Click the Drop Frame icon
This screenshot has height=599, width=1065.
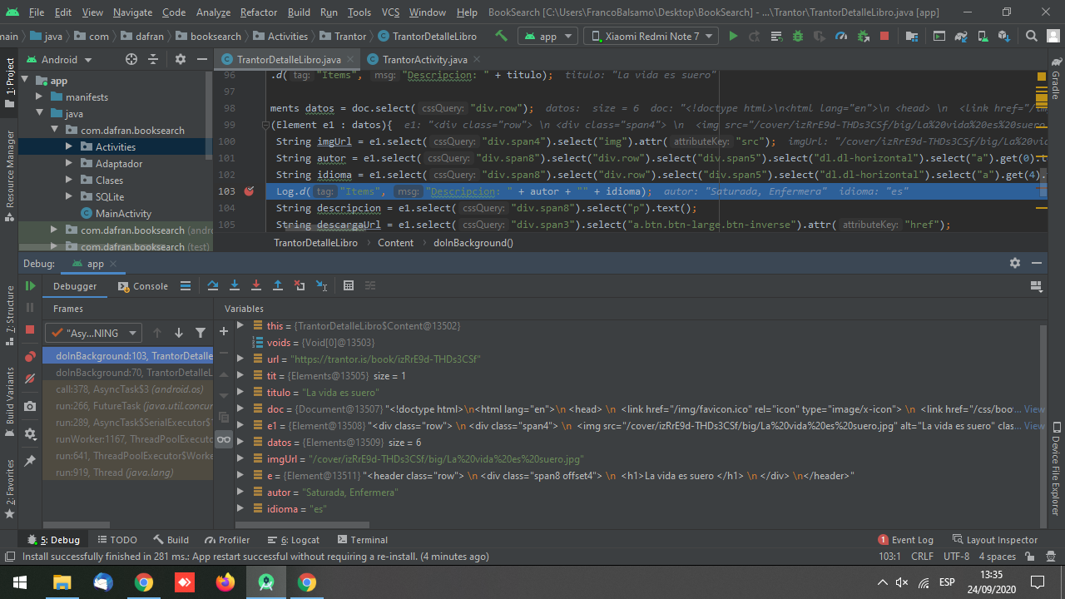coord(300,285)
